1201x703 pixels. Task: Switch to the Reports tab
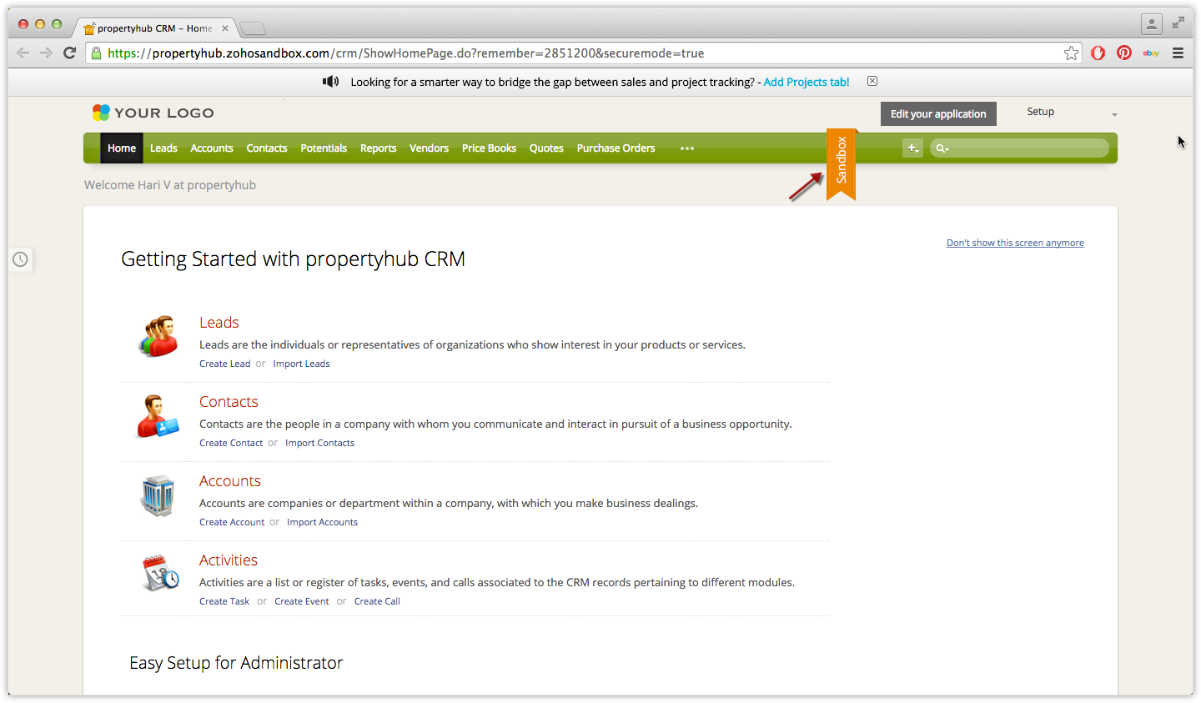click(379, 148)
